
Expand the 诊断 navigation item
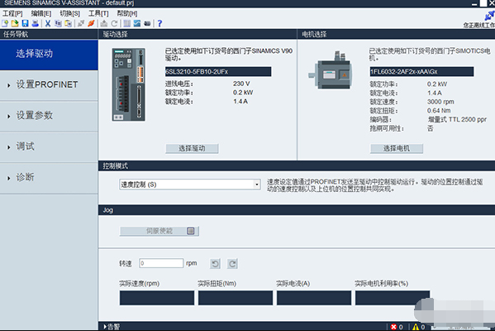pos(49,177)
